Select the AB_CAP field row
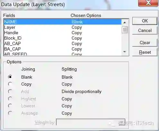Viewport: 159px width, 131px height. 63,43
